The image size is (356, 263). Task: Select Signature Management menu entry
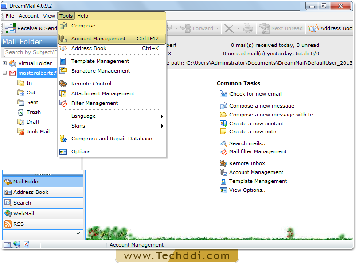pos(112,71)
